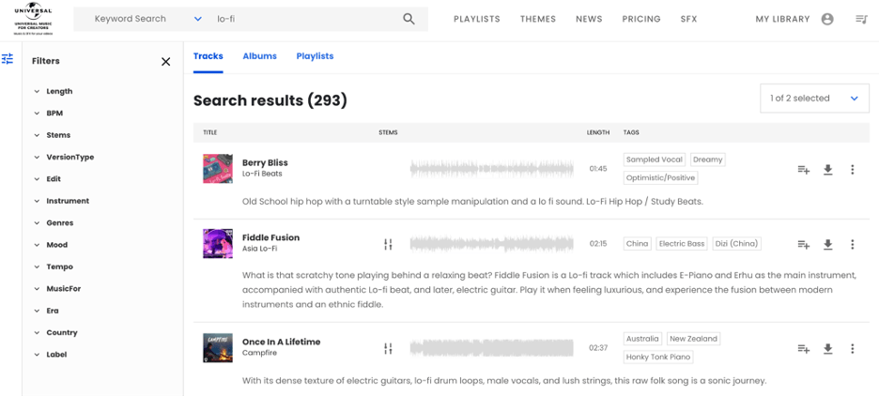Select the Dreamy tag
Screen dimensions: 879x396
707,160
